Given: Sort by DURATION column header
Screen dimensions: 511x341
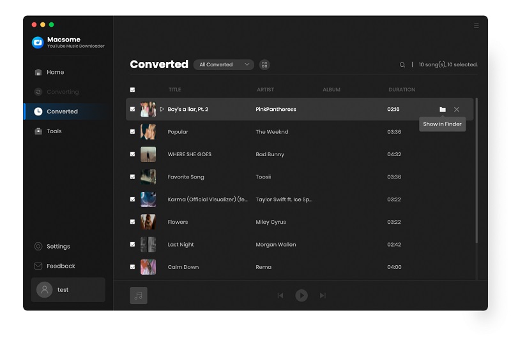Looking at the screenshot, I should (402, 90).
